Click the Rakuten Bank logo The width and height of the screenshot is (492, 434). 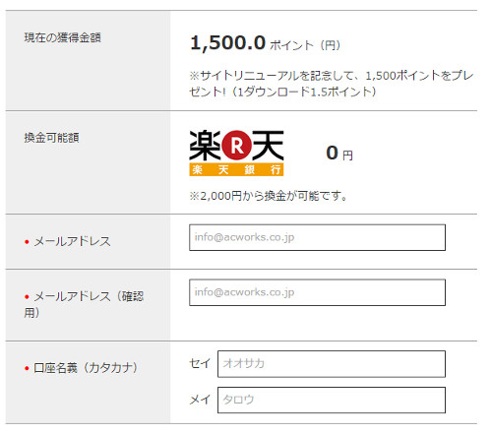(236, 153)
